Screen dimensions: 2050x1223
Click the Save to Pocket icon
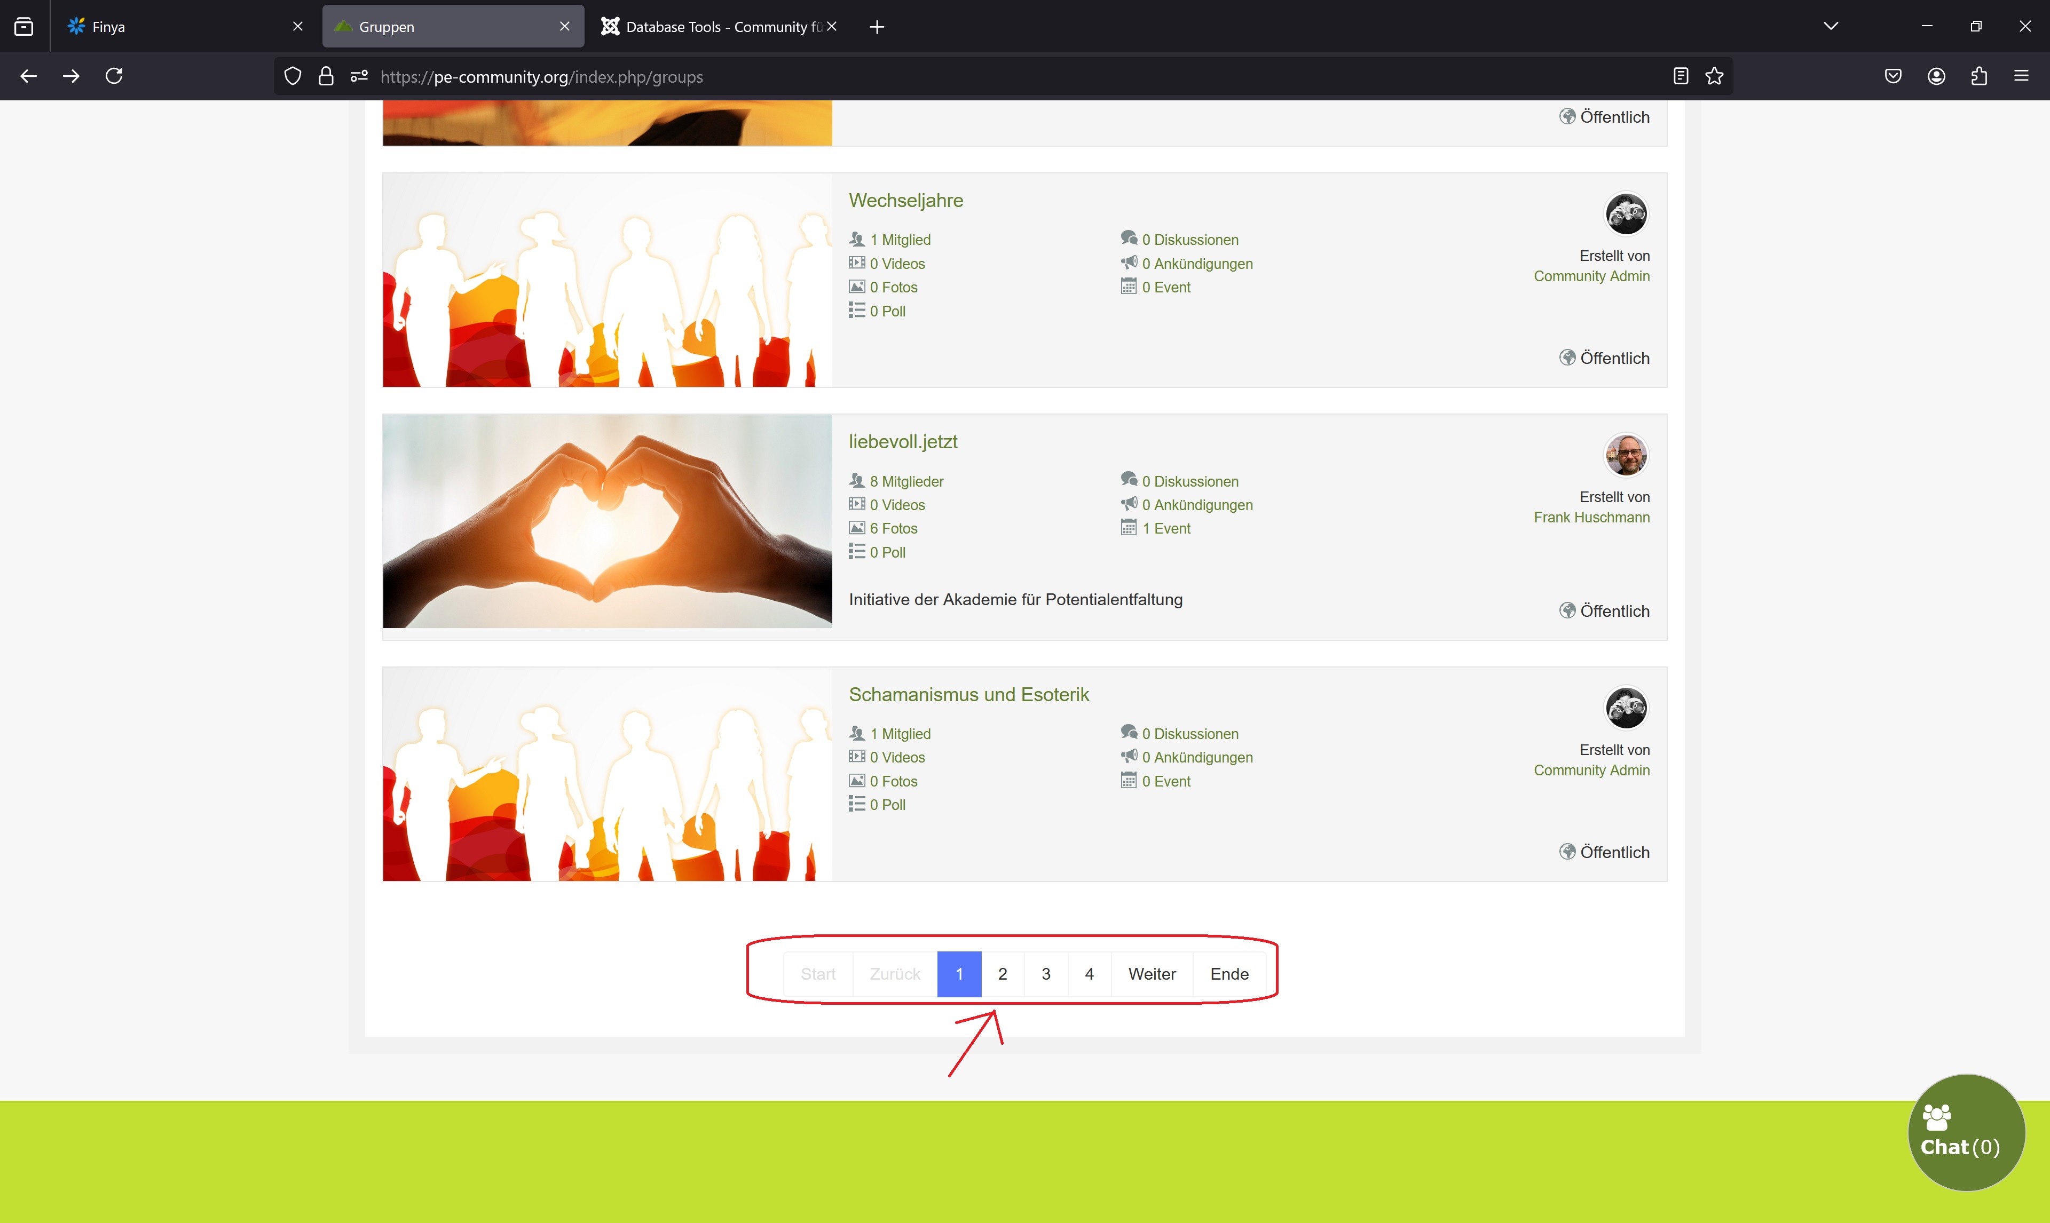click(x=1894, y=77)
